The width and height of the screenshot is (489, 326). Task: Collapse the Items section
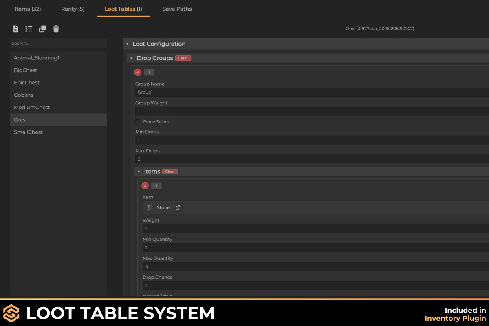(139, 171)
